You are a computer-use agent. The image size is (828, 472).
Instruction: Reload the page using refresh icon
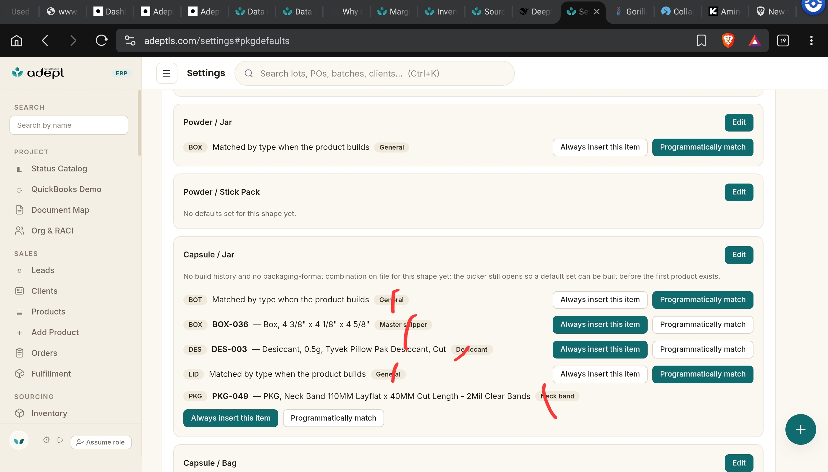coord(101,40)
